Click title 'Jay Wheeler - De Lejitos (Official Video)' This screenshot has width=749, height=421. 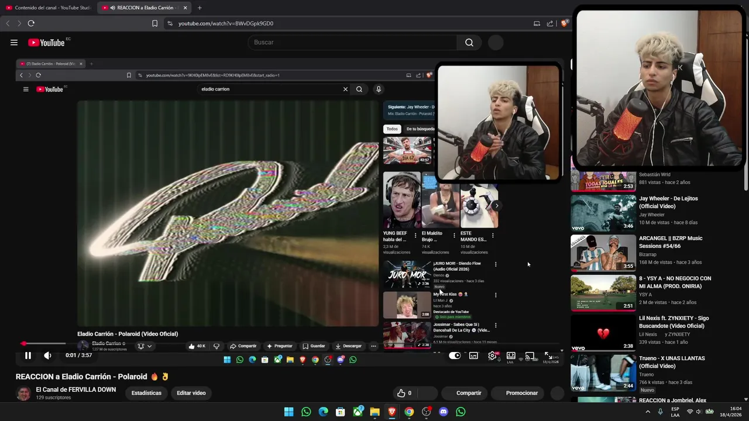coord(668,202)
